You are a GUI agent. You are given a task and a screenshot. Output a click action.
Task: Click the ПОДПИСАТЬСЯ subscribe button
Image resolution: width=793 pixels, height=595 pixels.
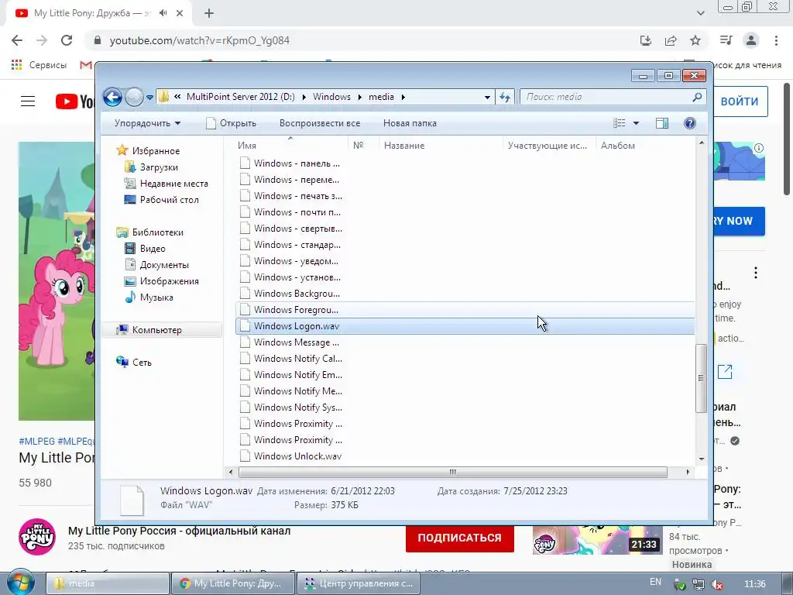460,538
